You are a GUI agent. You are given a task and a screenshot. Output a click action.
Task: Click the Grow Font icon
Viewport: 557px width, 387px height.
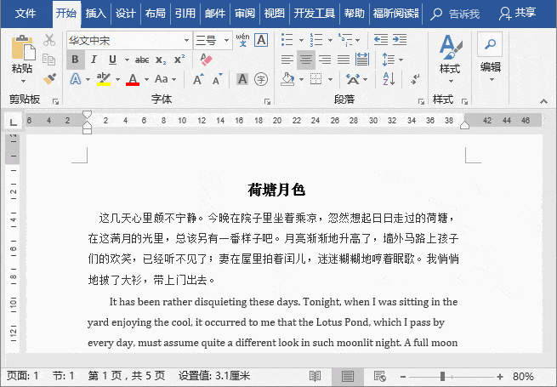point(198,79)
